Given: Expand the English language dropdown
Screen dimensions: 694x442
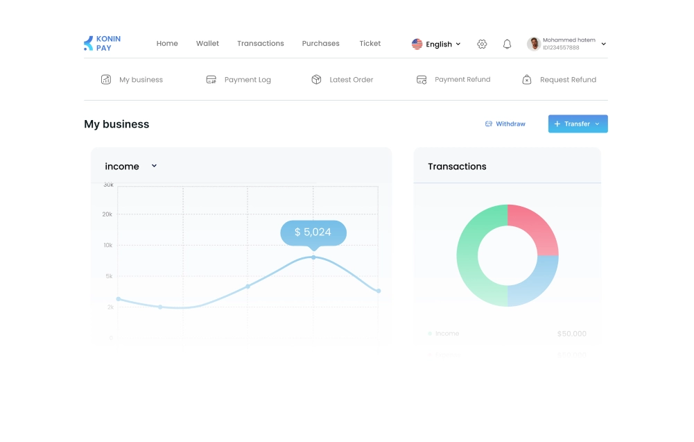Looking at the screenshot, I should (437, 44).
